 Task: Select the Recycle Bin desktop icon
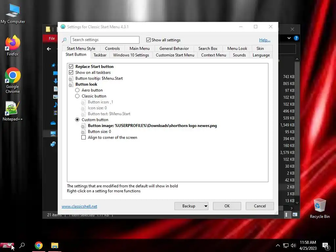(x=320, y=208)
